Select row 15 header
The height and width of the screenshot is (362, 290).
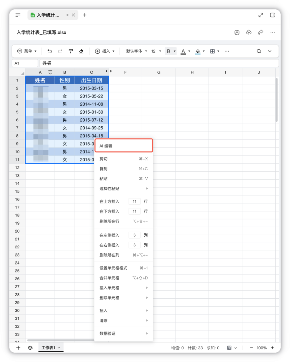point(17,191)
